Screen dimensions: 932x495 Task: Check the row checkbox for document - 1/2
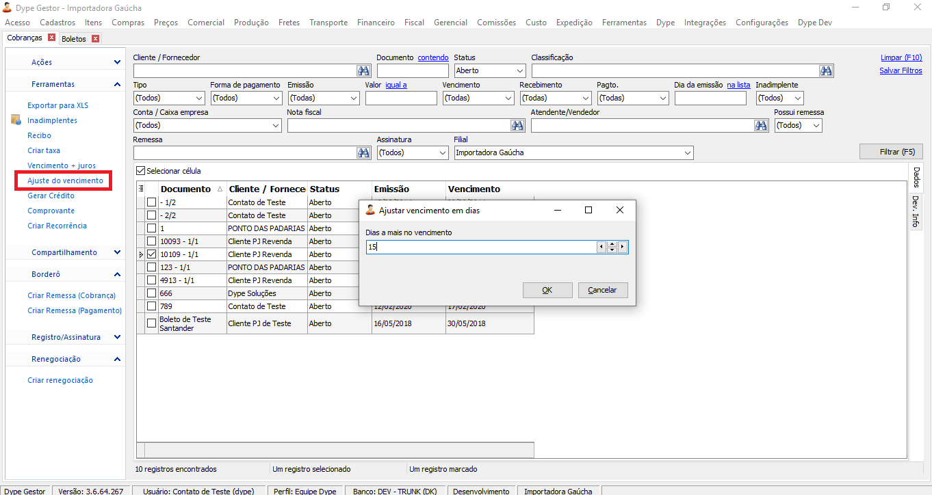tap(152, 202)
